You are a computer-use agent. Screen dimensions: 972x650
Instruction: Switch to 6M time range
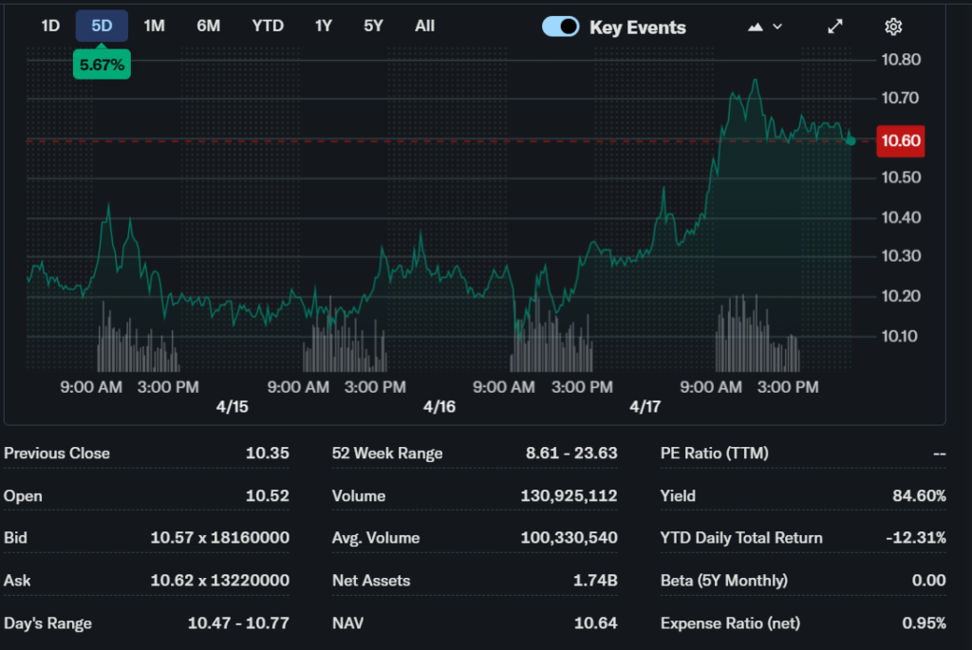[x=208, y=26]
